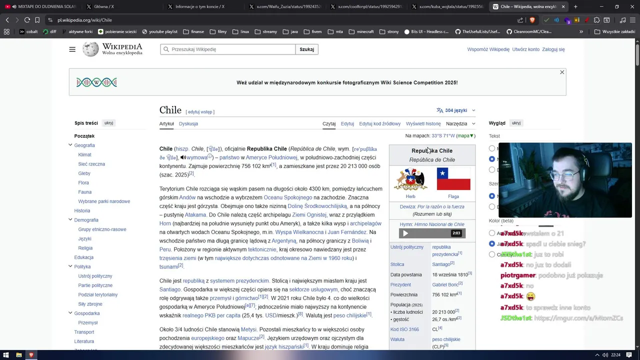This screenshot has width=640, height=360.
Task: Open the youtube playlist bookmark
Action: pos(159,31)
